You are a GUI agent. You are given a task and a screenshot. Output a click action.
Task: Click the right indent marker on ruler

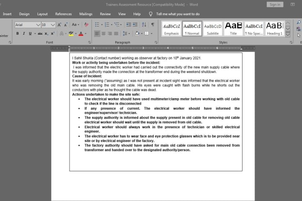pos(241,49)
